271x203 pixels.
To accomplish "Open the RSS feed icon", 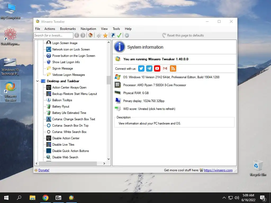I will 173,68.
